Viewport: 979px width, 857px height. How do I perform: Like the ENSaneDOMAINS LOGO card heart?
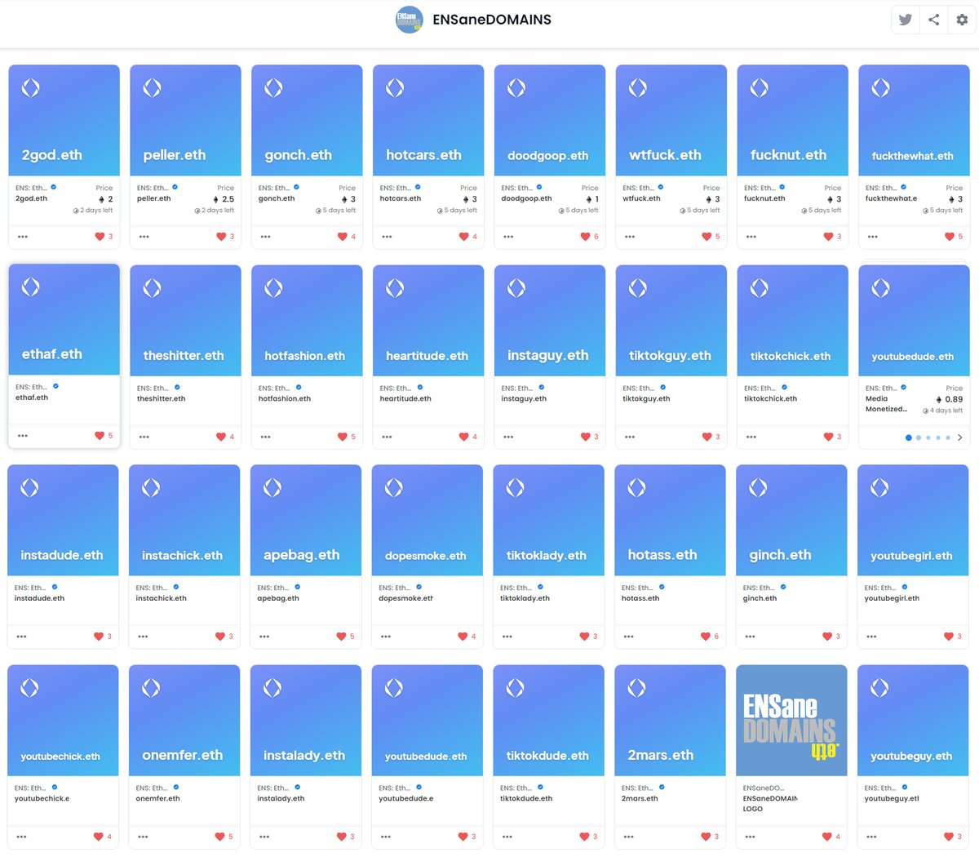pos(827,837)
